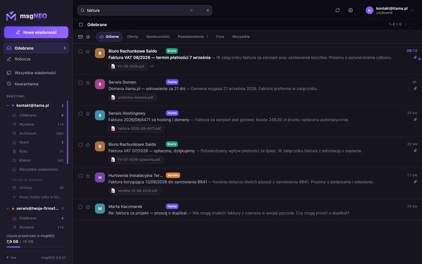Tick the checkbox for Marta Kaczmarek message

80,207
